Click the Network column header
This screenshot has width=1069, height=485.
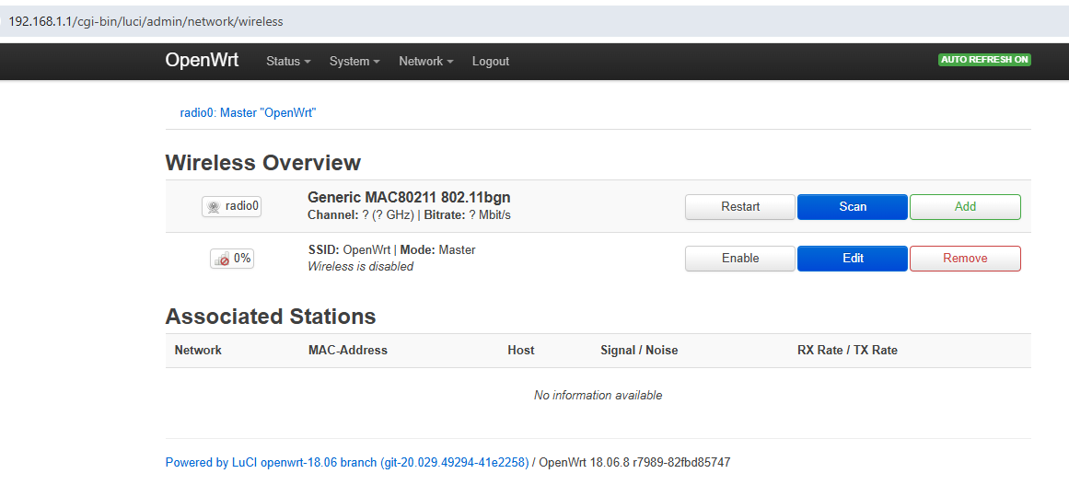pos(198,350)
